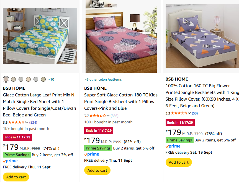Add Large Leaf Print bedsheet to cart
Image resolution: width=239 pixels, height=182 pixels.
point(16,177)
